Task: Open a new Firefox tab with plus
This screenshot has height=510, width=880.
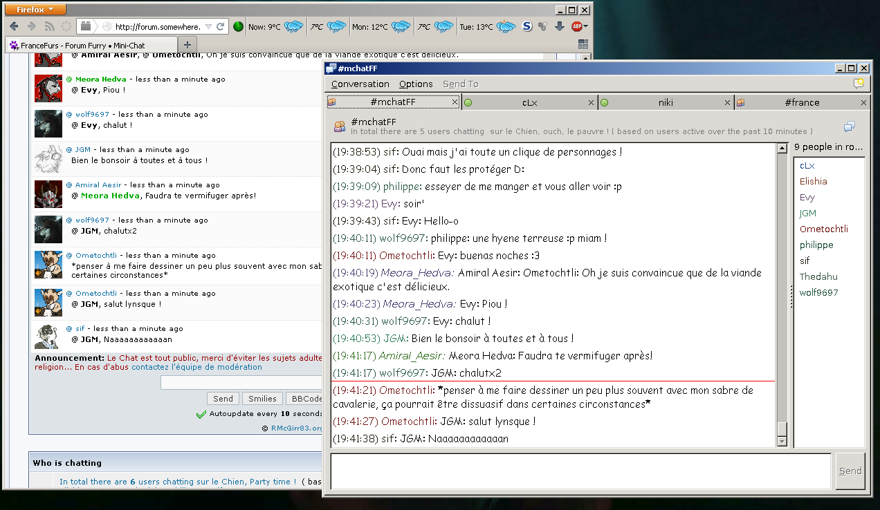Action: [x=186, y=45]
